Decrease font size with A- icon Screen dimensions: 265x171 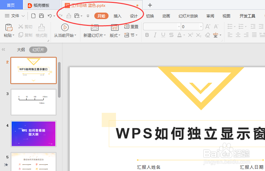216,27
